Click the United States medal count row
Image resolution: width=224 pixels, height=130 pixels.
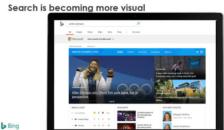91,119
